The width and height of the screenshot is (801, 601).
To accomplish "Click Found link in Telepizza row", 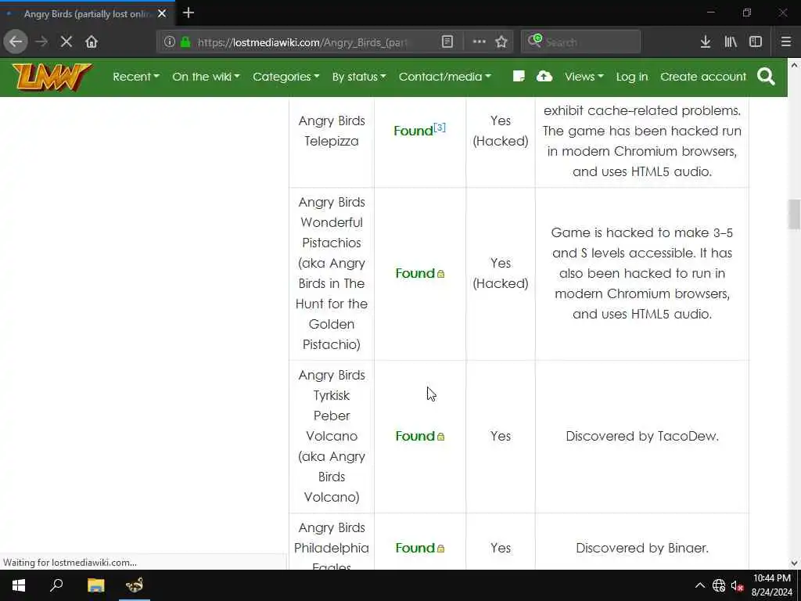I will click(413, 131).
